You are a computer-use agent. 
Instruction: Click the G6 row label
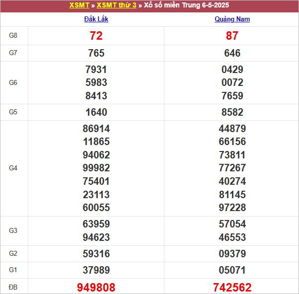point(13,82)
